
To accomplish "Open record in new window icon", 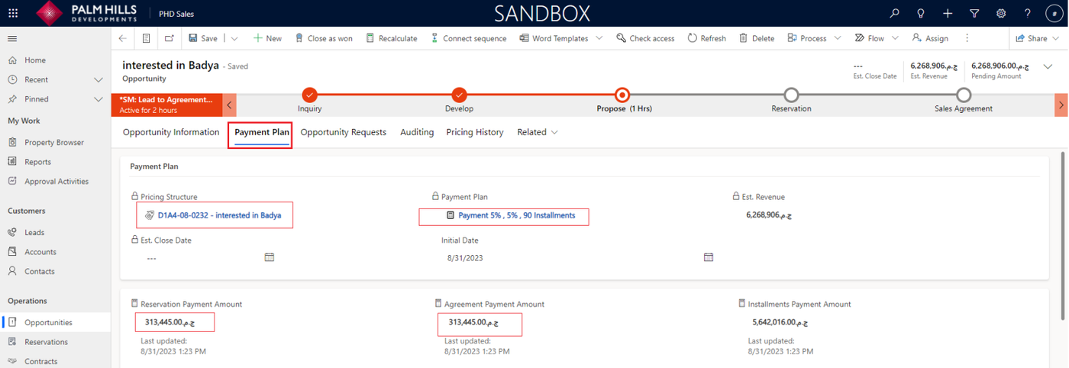I will click(x=169, y=38).
